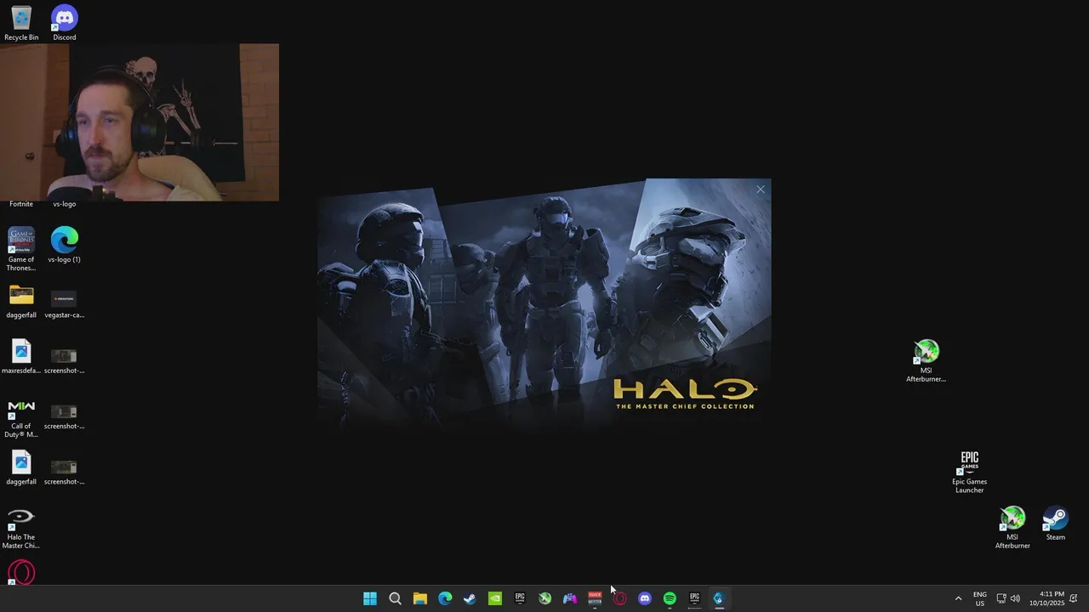The width and height of the screenshot is (1089, 612).
Task: Click Epic Games taskbar icon beside Spotify
Action: [694, 598]
